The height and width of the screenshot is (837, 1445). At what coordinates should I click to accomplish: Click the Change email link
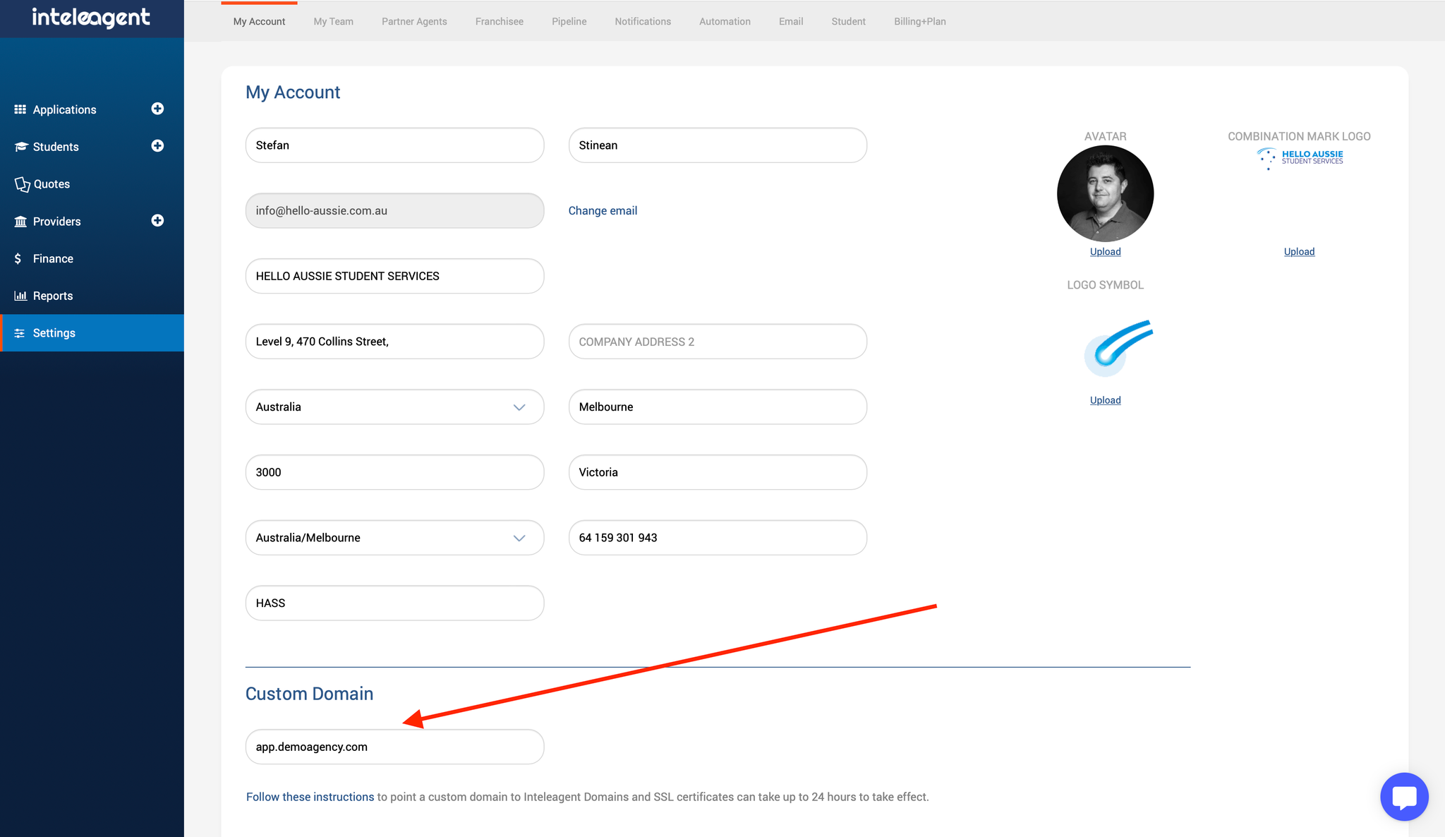(x=603, y=211)
